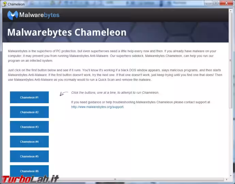Click the vertical scrollbar up arrow
Viewport: 235px width, 184px height.
(231, 11)
